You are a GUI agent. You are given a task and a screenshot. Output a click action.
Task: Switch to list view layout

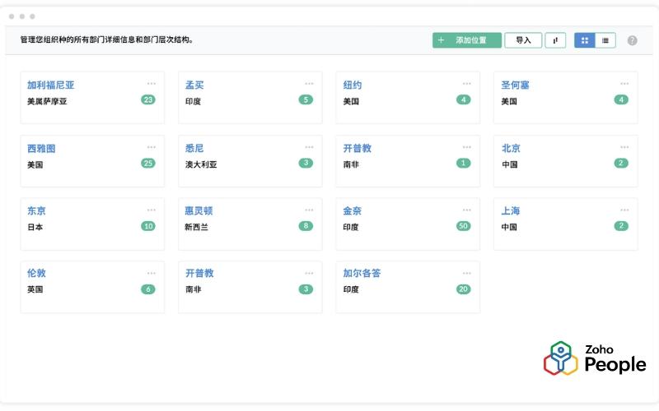click(x=605, y=40)
